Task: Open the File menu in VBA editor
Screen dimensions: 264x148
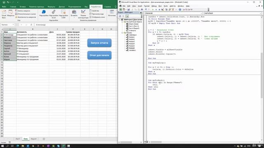Action: 124,6
